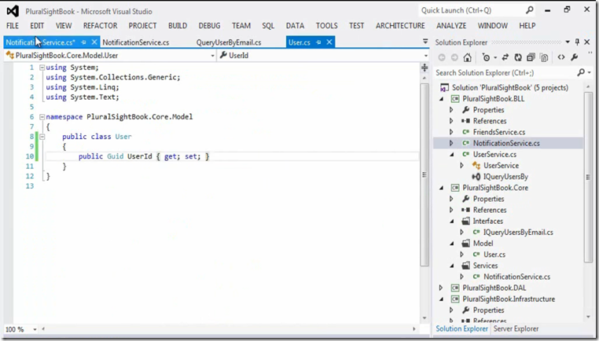Open the REFACTOR menu
This screenshot has height=341, width=599.
point(101,26)
